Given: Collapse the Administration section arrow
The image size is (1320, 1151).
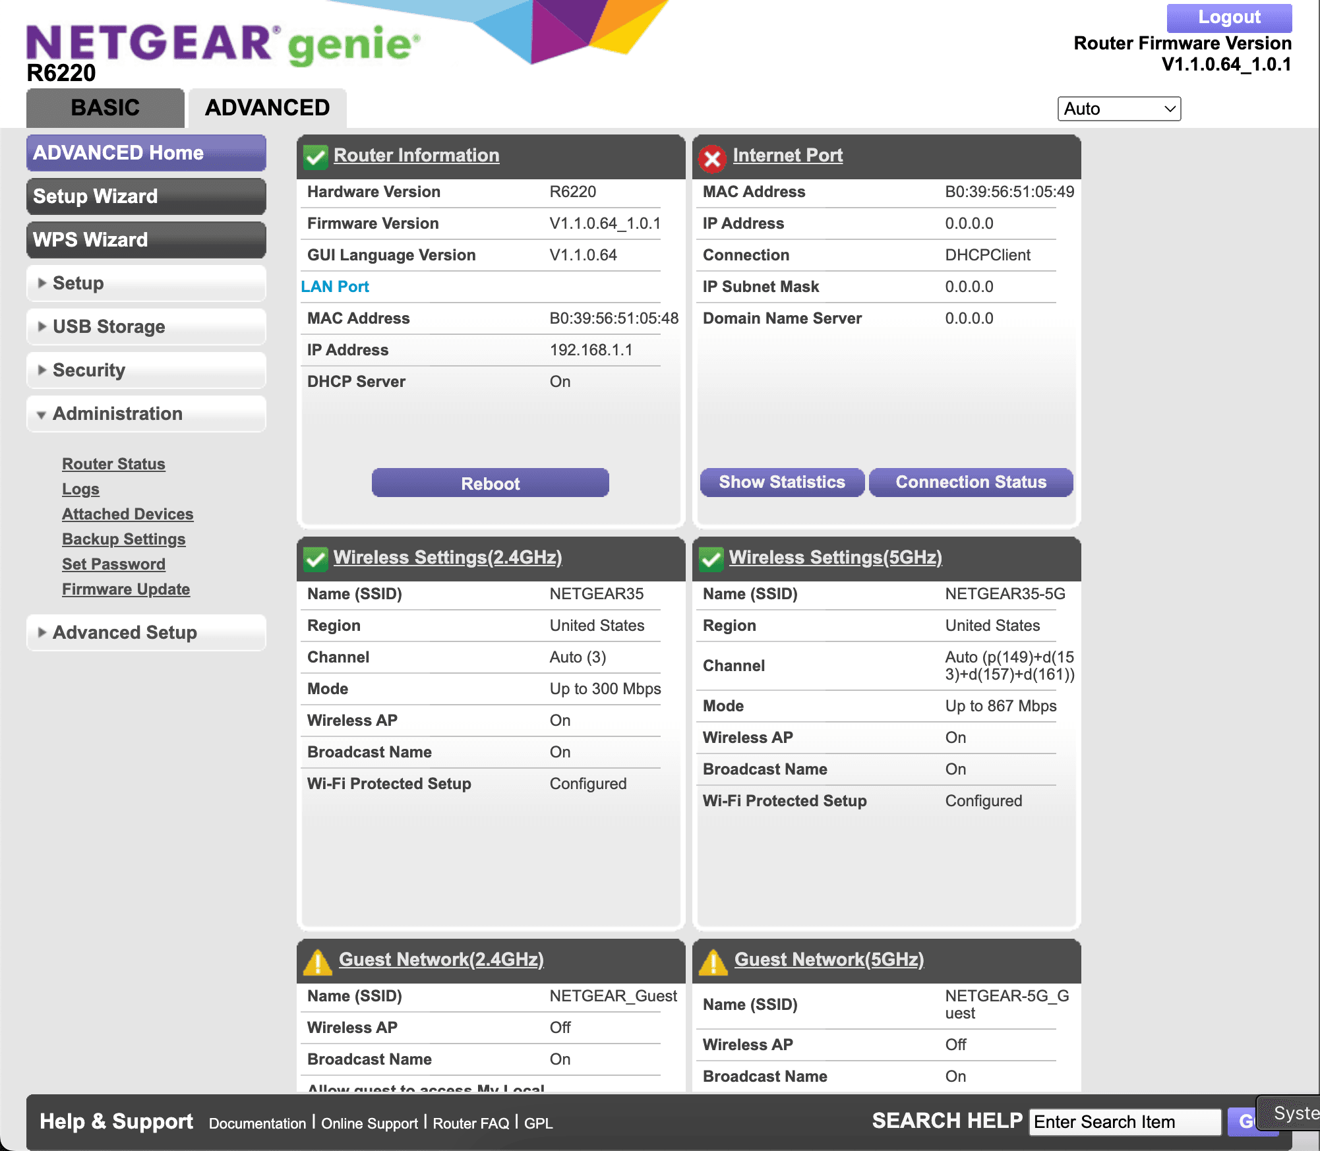Looking at the screenshot, I should 42,415.
